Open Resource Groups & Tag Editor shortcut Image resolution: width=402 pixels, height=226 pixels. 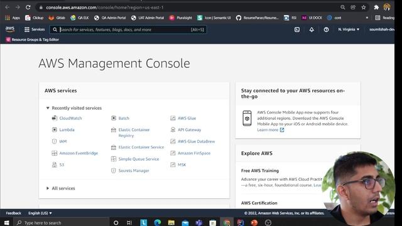(33, 40)
